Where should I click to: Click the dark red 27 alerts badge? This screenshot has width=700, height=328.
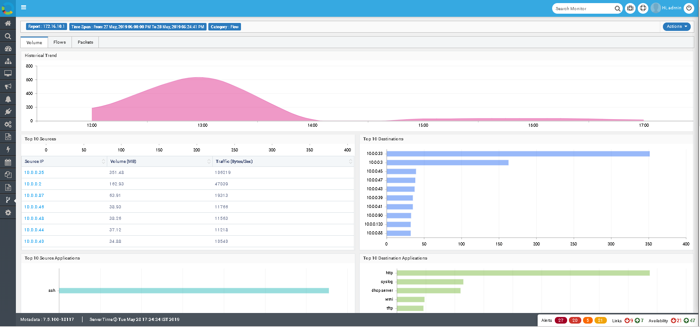[x=561, y=320]
